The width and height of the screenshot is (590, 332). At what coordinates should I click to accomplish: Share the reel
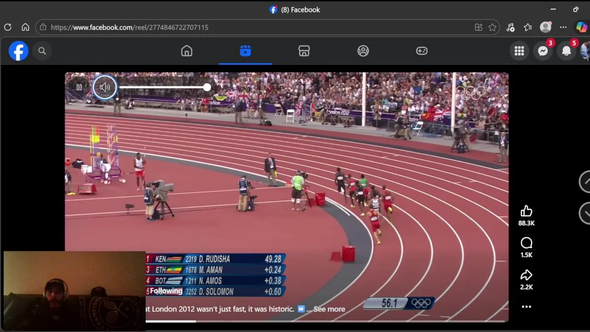click(x=526, y=275)
